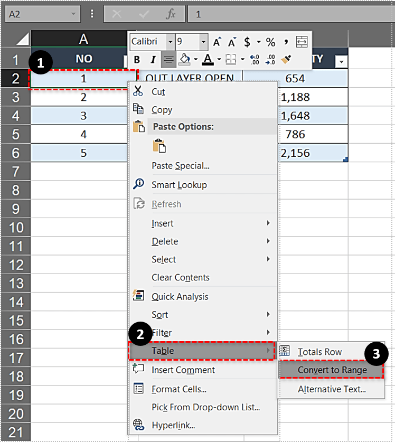The width and height of the screenshot is (395, 442).
Task: Open the font size dropdown showing 9
Action: tap(203, 42)
